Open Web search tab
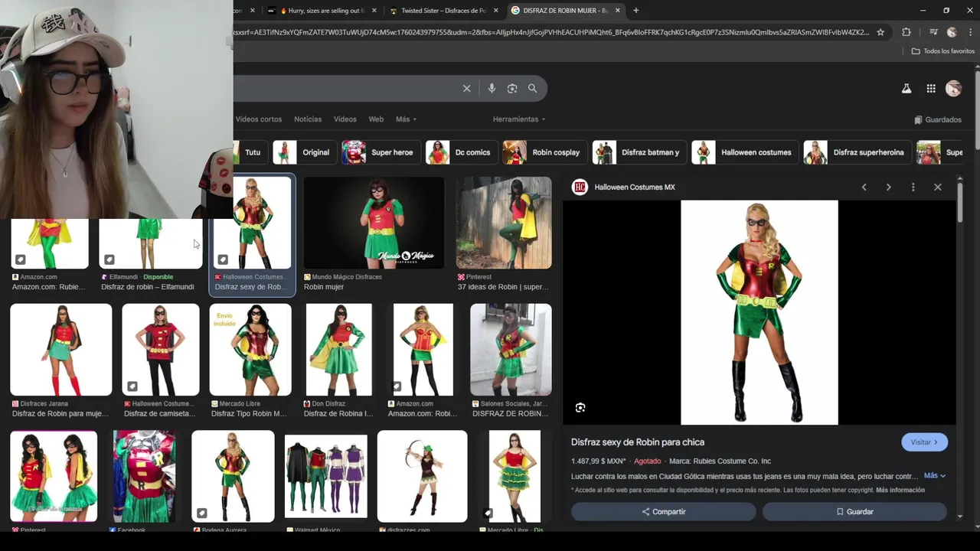 [x=376, y=119]
